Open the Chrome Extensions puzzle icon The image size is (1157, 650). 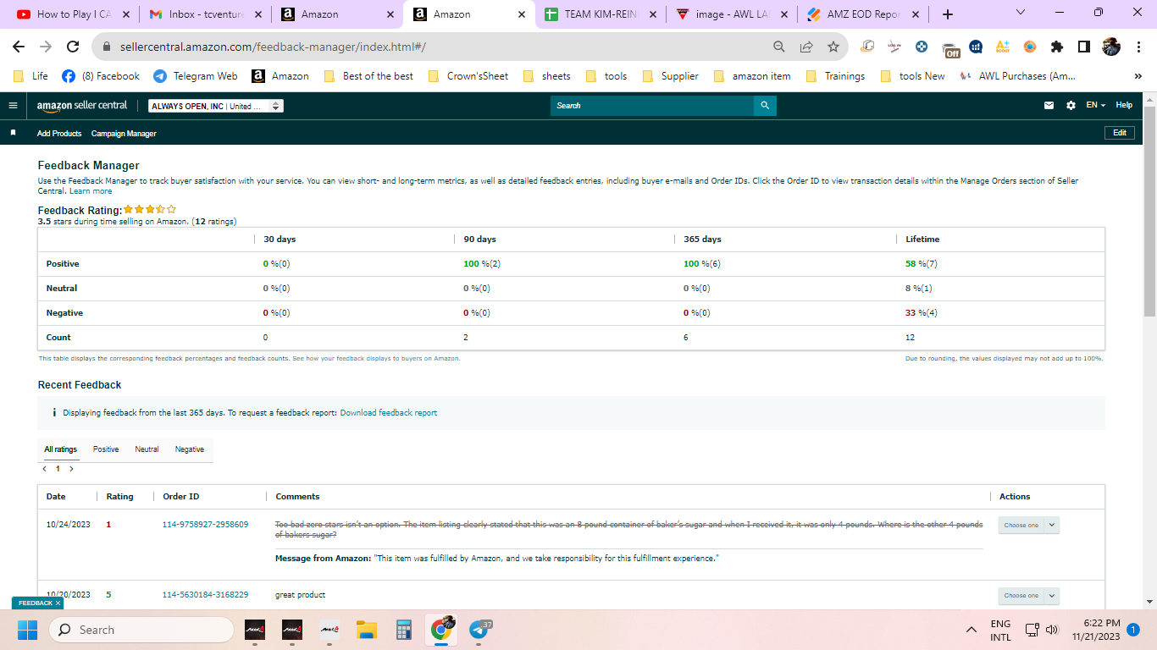pyautogui.click(x=1057, y=47)
